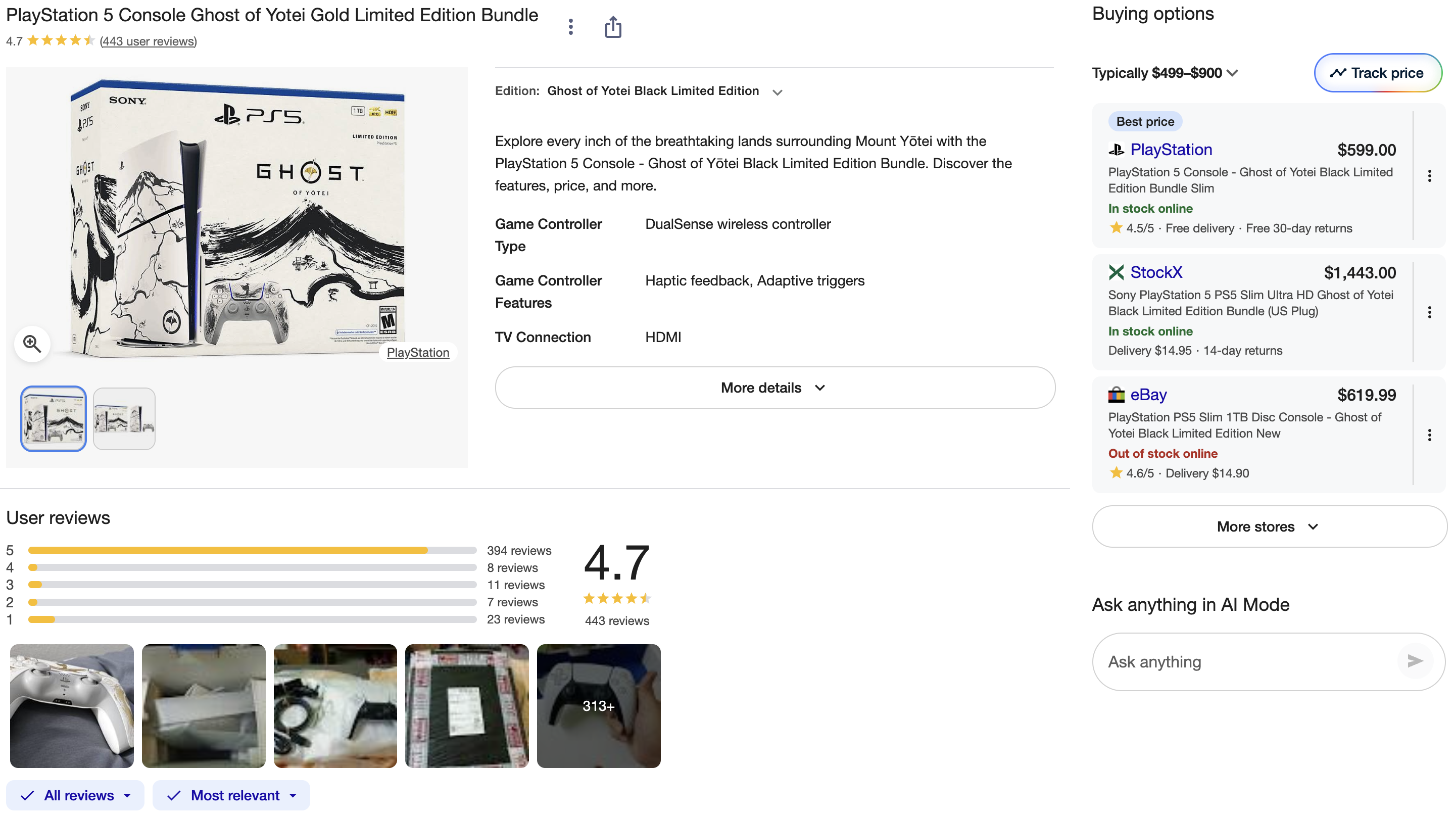This screenshot has height=816, width=1454.
Task: Click the Ask anything input field
Action: point(1247,661)
